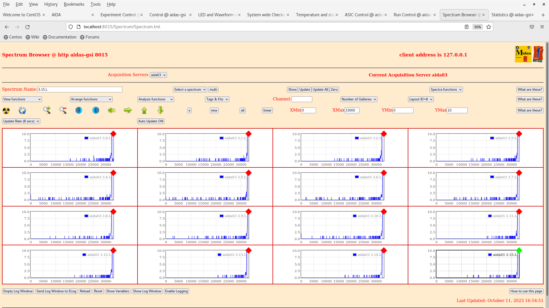The image size is (549, 308).
Task: Click the XMax input field
Action: [352, 110]
